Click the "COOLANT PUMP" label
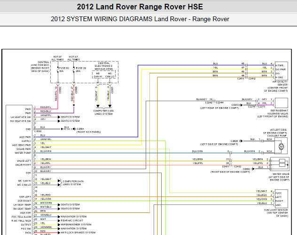This screenshot has height=235, width=297. pyautogui.click(x=277, y=136)
